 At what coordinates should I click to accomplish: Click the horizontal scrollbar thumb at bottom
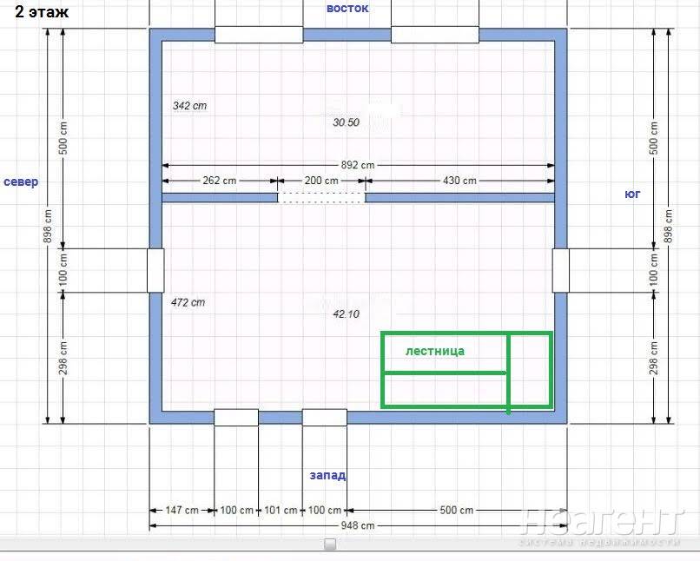(330, 544)
